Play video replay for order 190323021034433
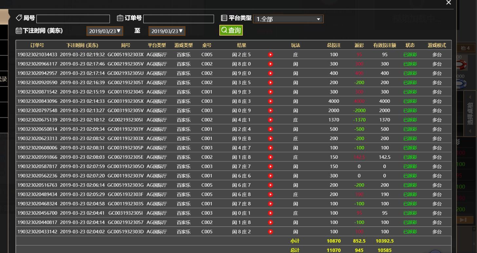This screenshot has height=253, width=477. 270,55
